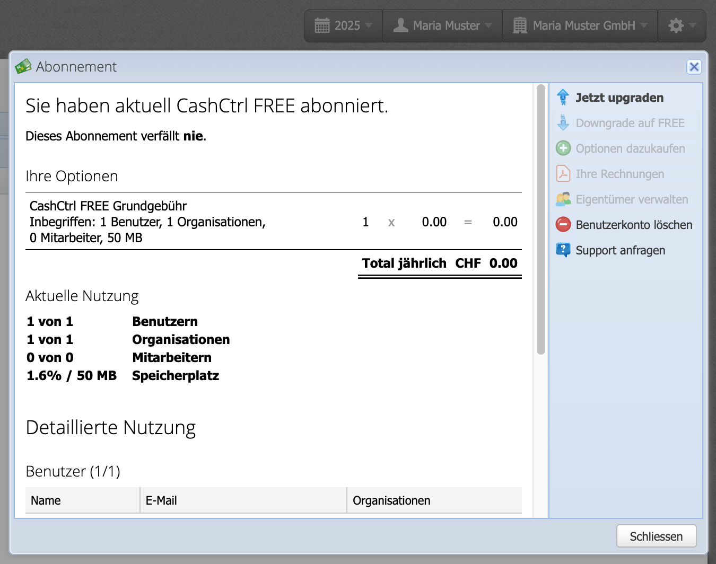Screen dimensions: 716x564
Task: Click the Benutzerkonto löschen entry
Action: (633, 224)
